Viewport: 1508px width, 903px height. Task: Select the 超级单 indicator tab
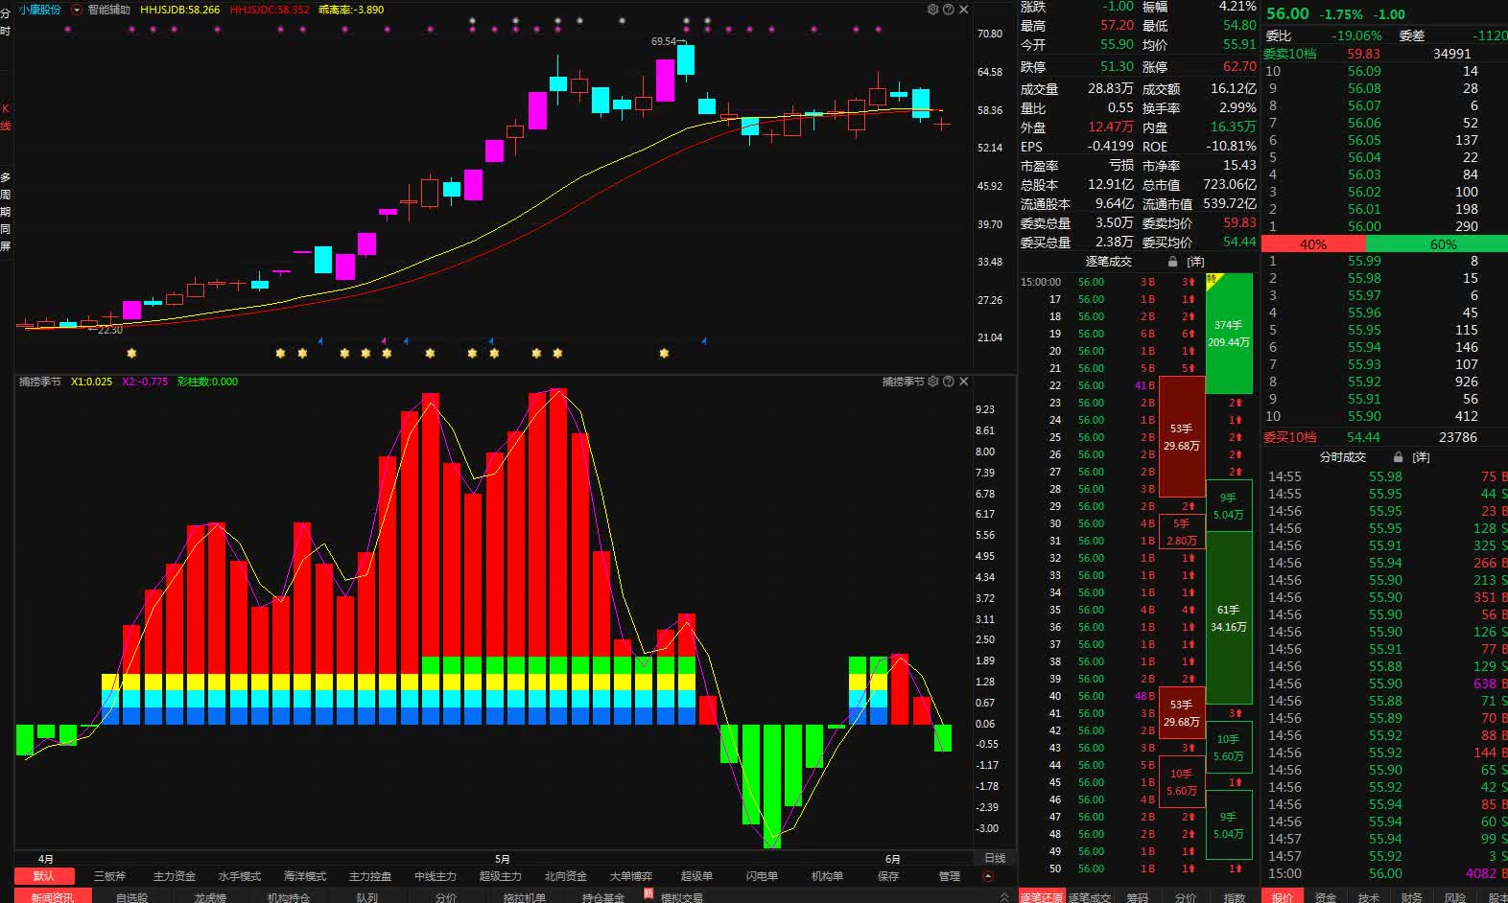(696, 876)
